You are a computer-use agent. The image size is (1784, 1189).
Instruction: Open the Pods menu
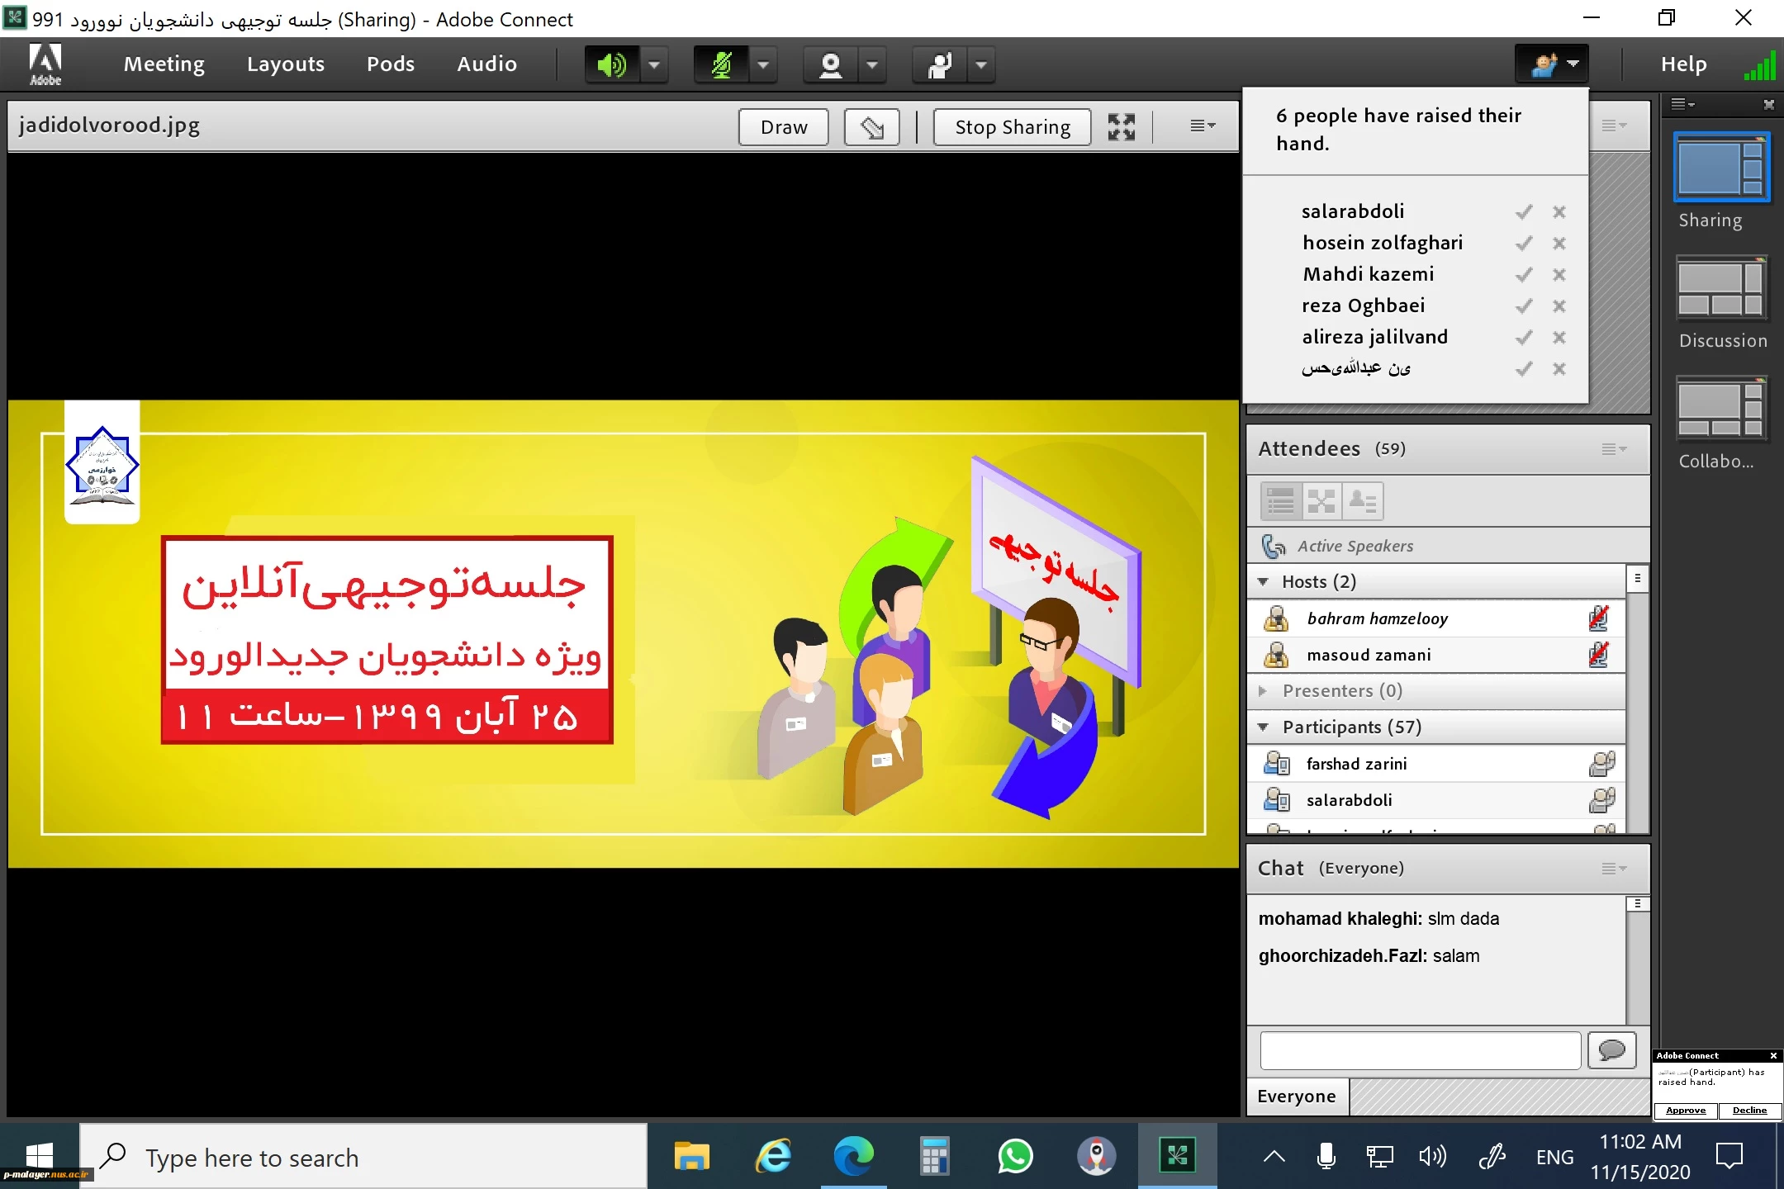tap(391, 64)
